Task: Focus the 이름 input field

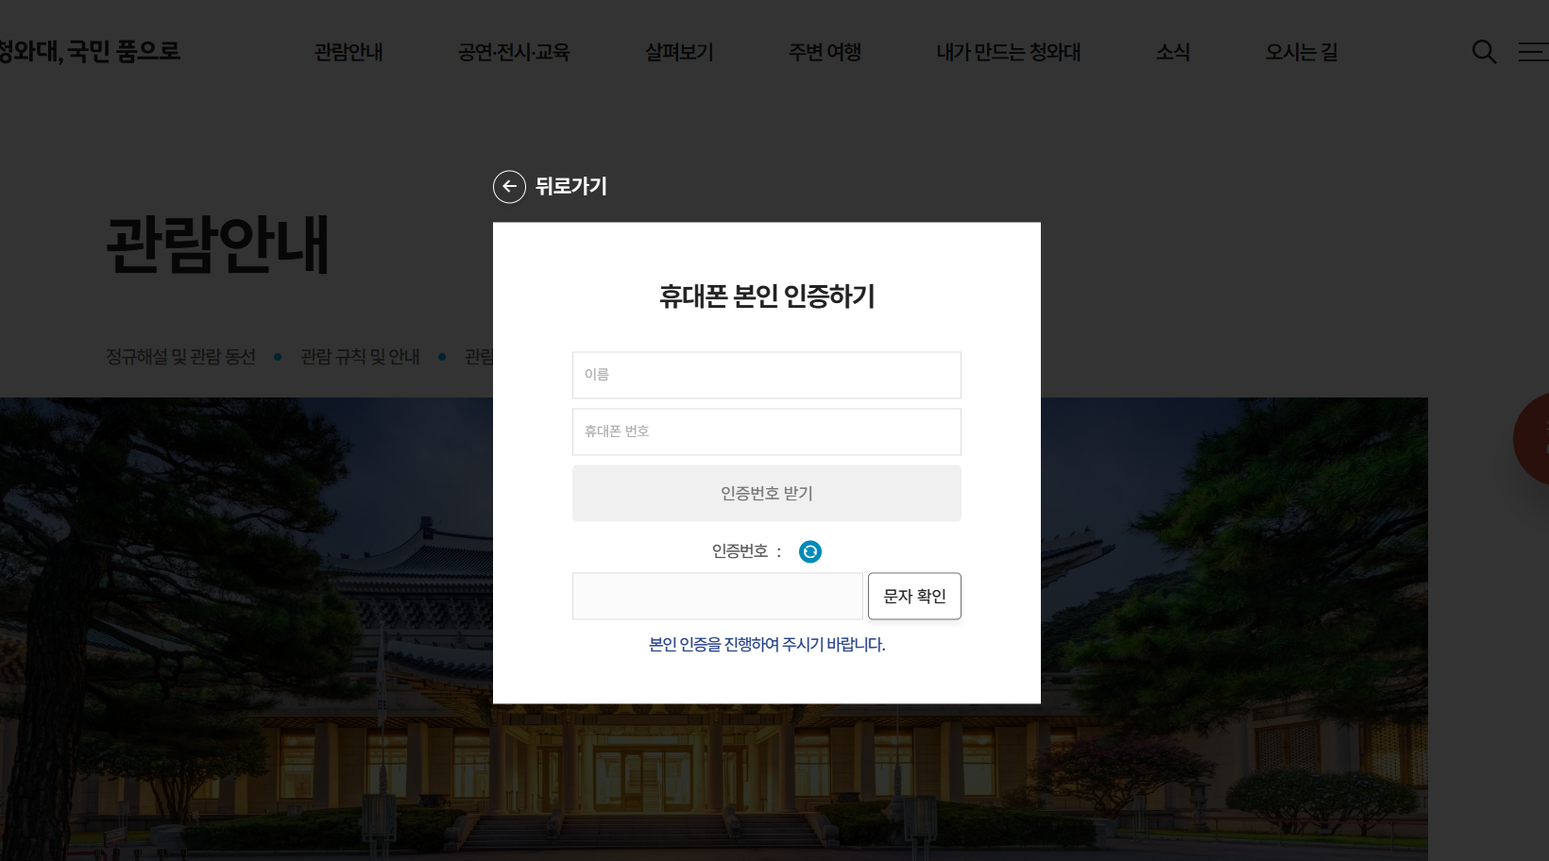Action: click(x=767, y=375)
